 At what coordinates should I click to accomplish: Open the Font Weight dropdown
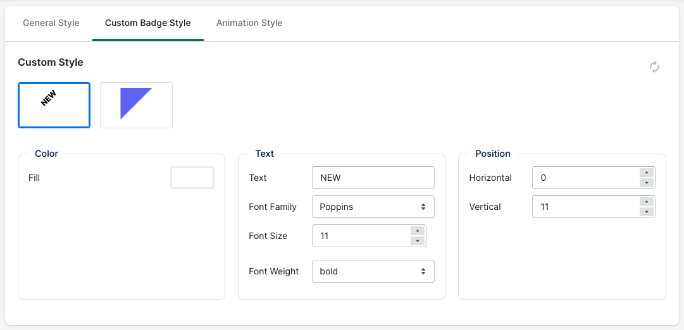[x=373, y=271]
